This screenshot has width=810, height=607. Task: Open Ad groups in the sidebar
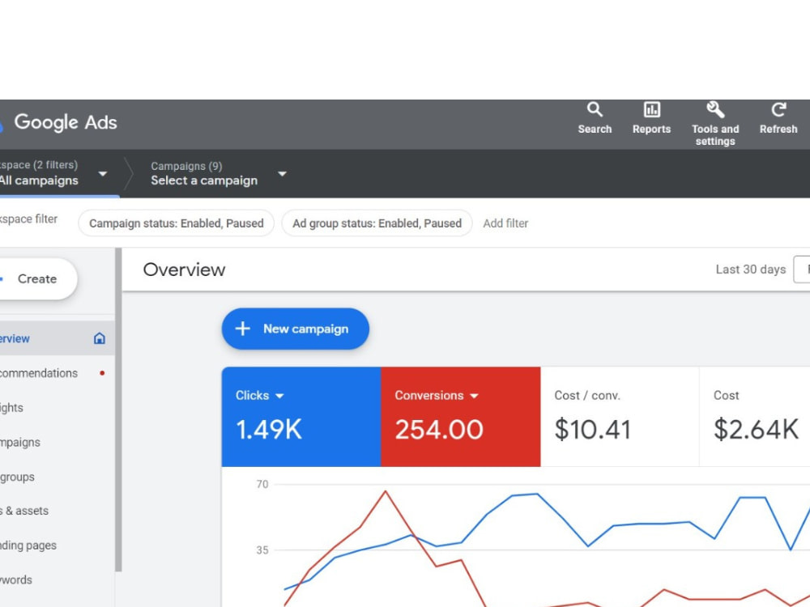57,477
